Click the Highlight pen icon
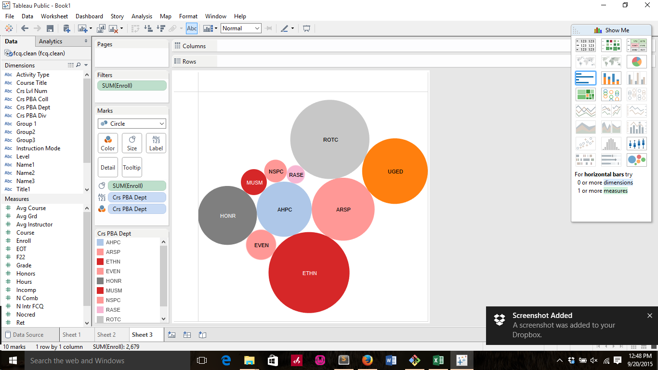 click(285, 28)
